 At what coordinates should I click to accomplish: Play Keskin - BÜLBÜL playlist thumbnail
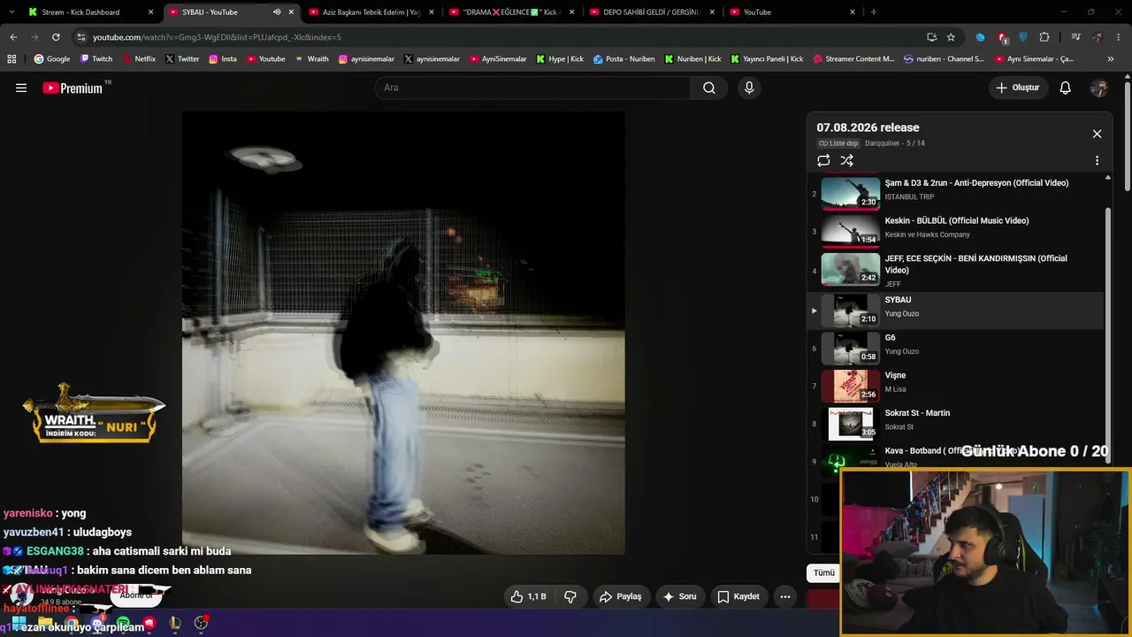[851, 230]
